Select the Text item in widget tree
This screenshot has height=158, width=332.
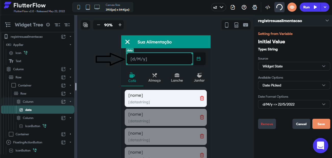click(18, 61)
